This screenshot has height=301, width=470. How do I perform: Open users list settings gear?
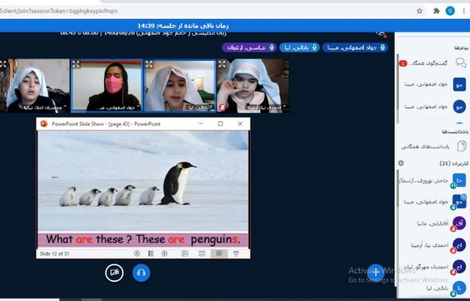pyautogui.click(x=401, y=163)
